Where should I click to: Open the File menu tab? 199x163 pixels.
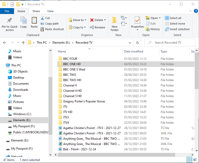point(7,11)
